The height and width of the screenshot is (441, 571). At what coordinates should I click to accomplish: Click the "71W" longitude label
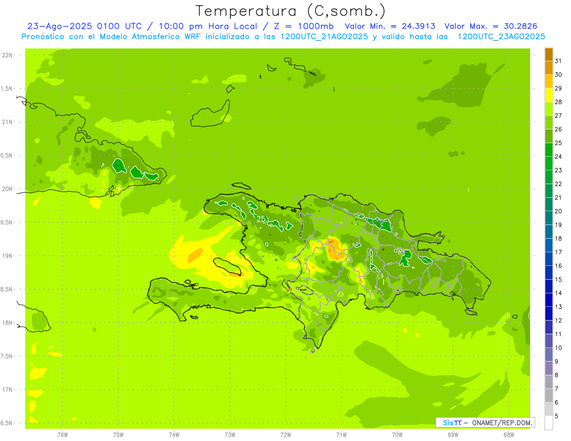[x=341, y=434]
